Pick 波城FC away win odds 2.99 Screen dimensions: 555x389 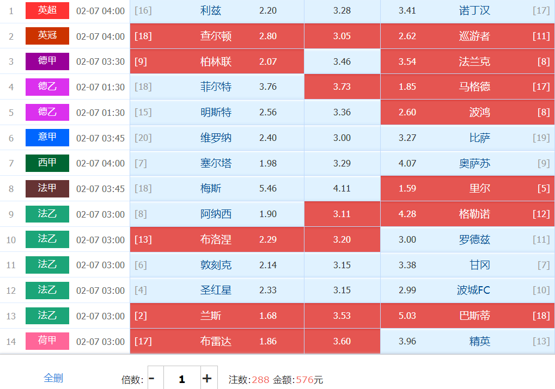point(467,291)
